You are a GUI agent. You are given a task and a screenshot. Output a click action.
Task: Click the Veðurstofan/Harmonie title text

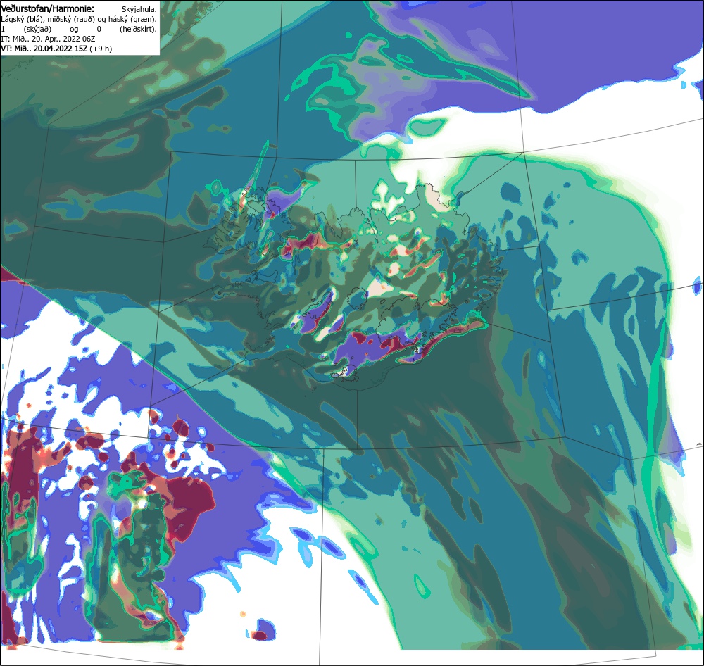[x=47, y=8]
